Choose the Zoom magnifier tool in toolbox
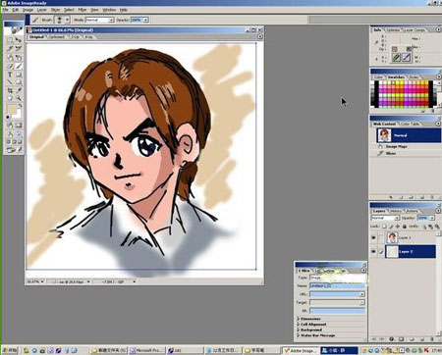The height and width of the screenshot is (355, 442). coord(19,98)
